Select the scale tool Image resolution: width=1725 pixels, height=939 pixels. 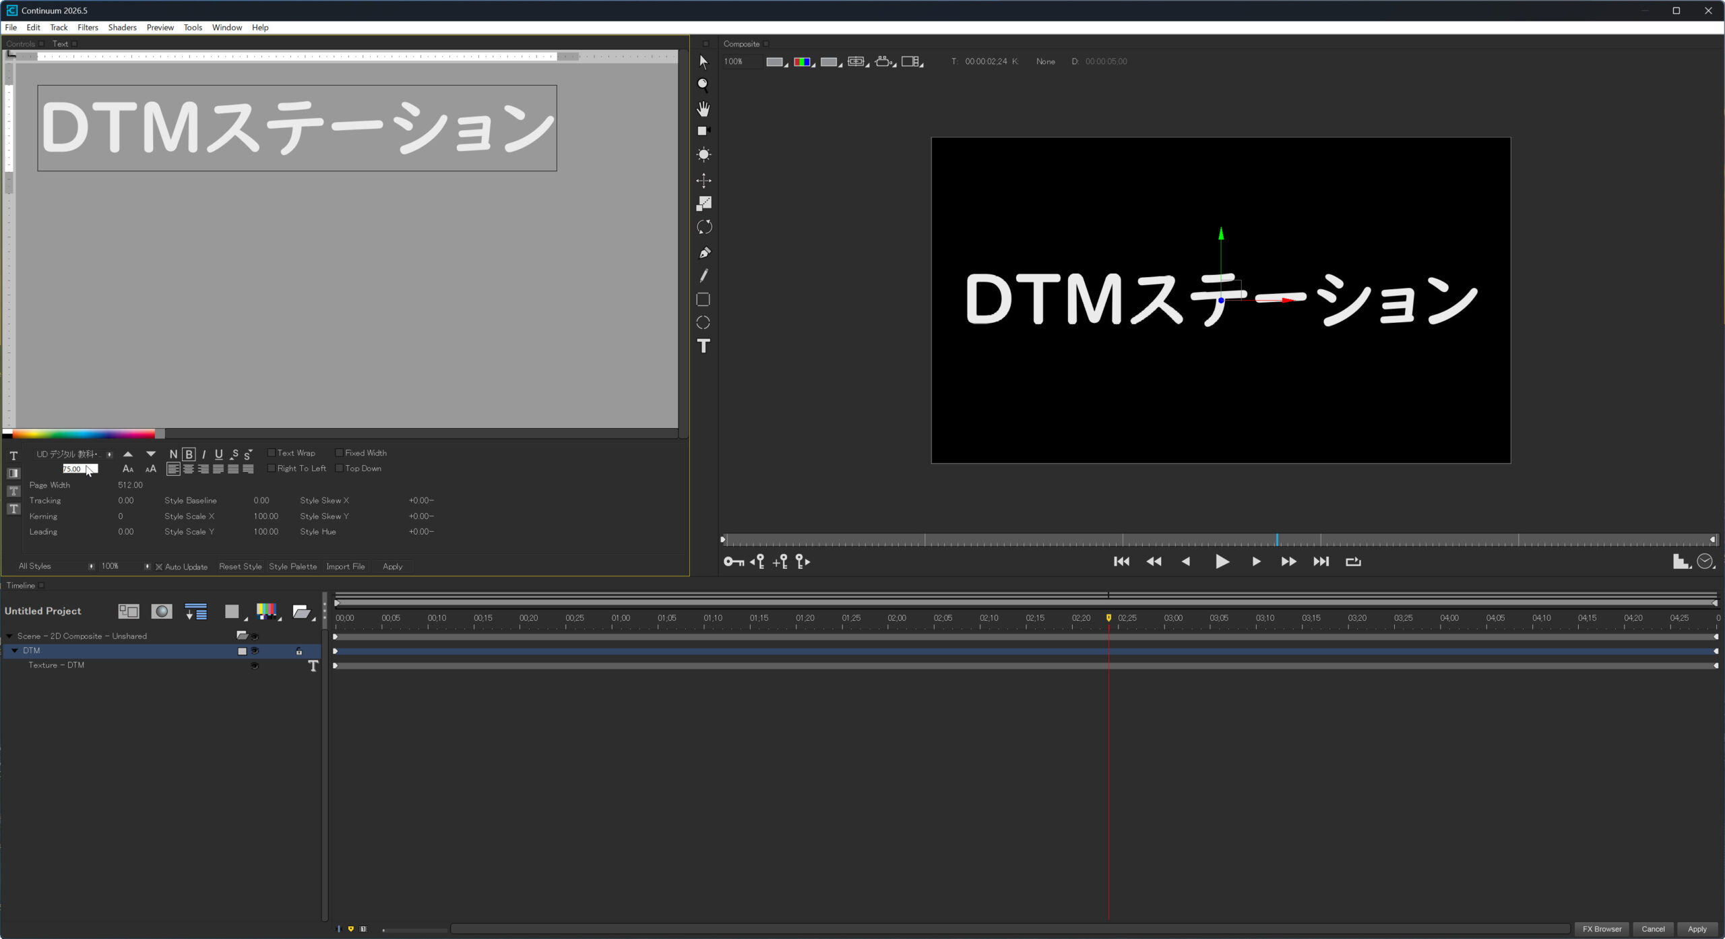click(703, 203)
